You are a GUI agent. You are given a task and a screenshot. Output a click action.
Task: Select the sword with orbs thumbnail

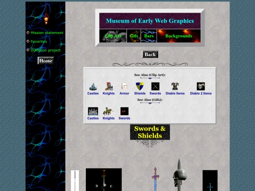(104, 180)
